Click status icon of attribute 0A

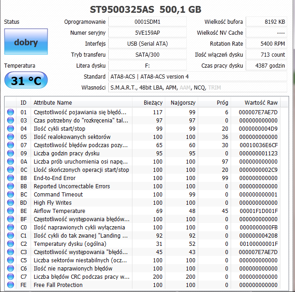[x=11, y=161]
